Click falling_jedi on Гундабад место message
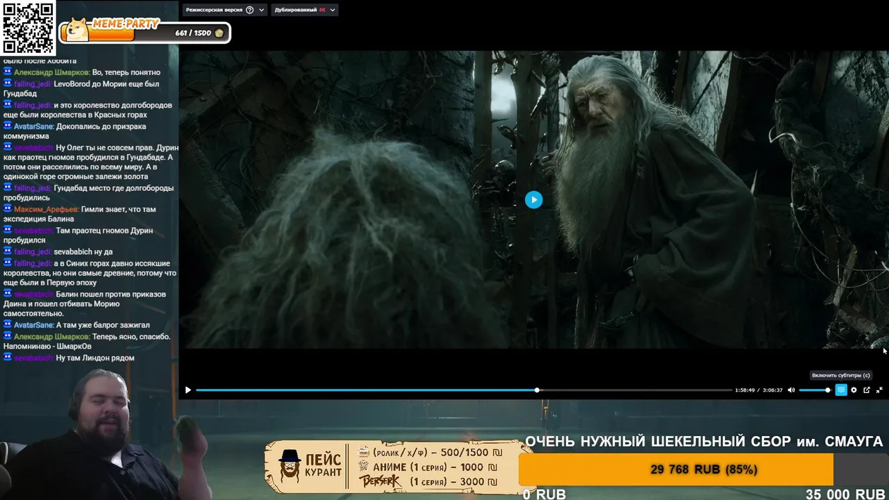This screenshot has height=500, width=889. coord(32,188)
